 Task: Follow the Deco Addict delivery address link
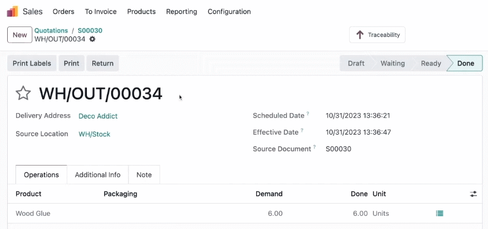pyautogui.click(x=98, y=116)
